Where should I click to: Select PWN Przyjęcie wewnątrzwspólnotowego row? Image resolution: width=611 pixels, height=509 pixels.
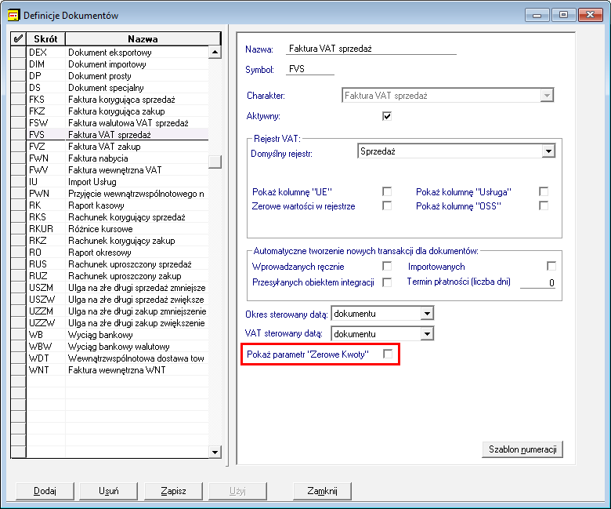[x=117, y=194]
